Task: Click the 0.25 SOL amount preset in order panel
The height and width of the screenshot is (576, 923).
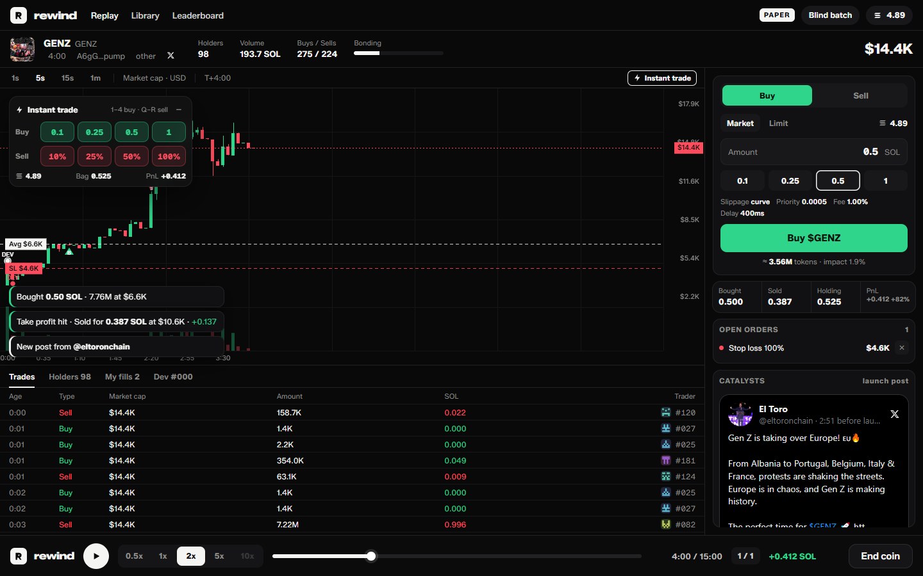Action: (x=790, y=181)
